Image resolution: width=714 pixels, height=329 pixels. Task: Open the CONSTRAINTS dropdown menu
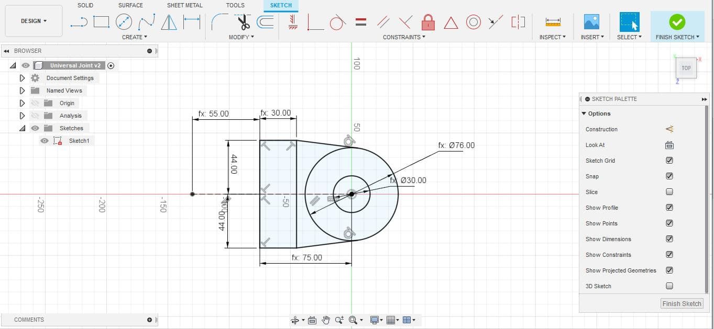[404, 37]
